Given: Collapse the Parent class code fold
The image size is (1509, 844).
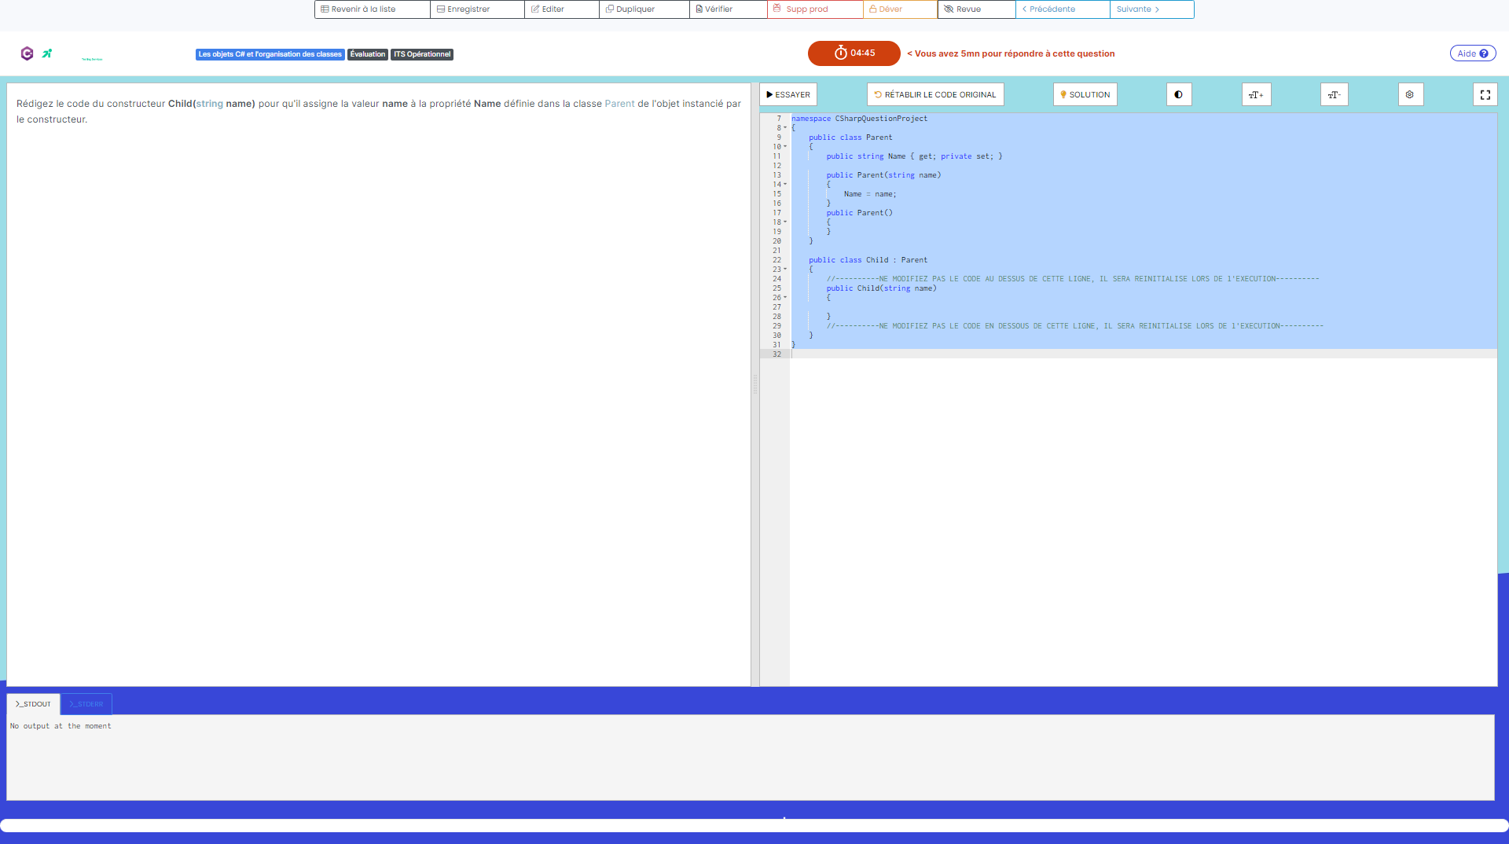Looking at the screenshot, I should (785, 146).
